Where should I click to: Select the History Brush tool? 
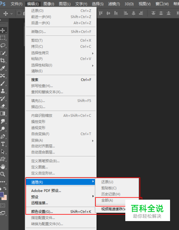[3, 99]
